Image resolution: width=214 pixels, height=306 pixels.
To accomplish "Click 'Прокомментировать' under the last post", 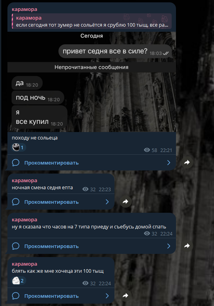I will pos(51,296).
